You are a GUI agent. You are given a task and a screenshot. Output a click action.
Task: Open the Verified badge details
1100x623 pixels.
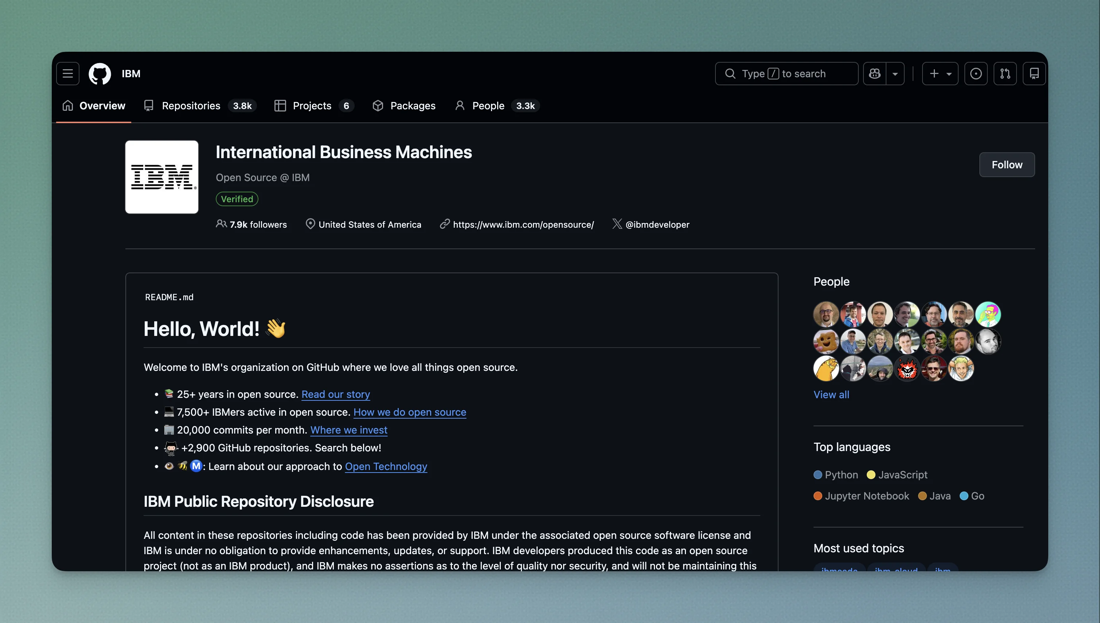click(237, 199)
